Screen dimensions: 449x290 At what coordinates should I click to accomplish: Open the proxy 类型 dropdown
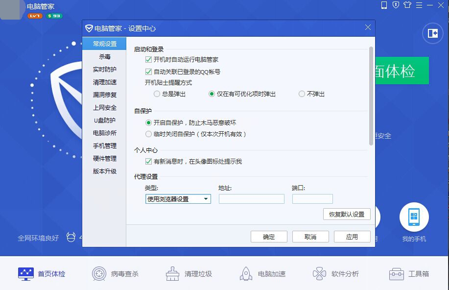(x=178, y=199)
